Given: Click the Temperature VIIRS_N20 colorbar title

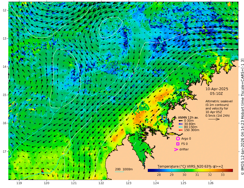Looking at the screenshot, I should click(190, 166).
